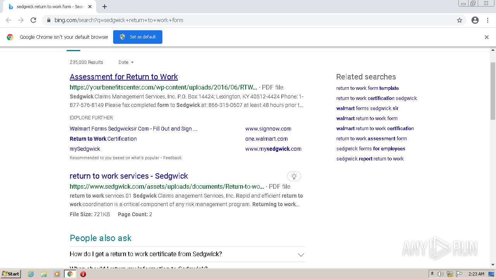
Task: Select return to work assessment form search
Action: point(372,139)
